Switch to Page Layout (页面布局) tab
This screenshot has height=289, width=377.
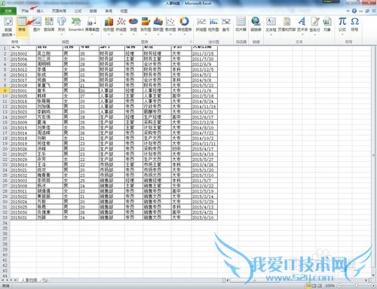click(59, 11)
